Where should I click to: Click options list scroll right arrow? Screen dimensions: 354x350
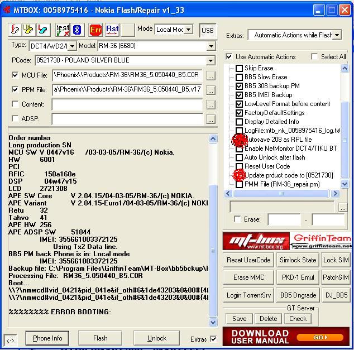pyautogui.click(x=335, y=194)
